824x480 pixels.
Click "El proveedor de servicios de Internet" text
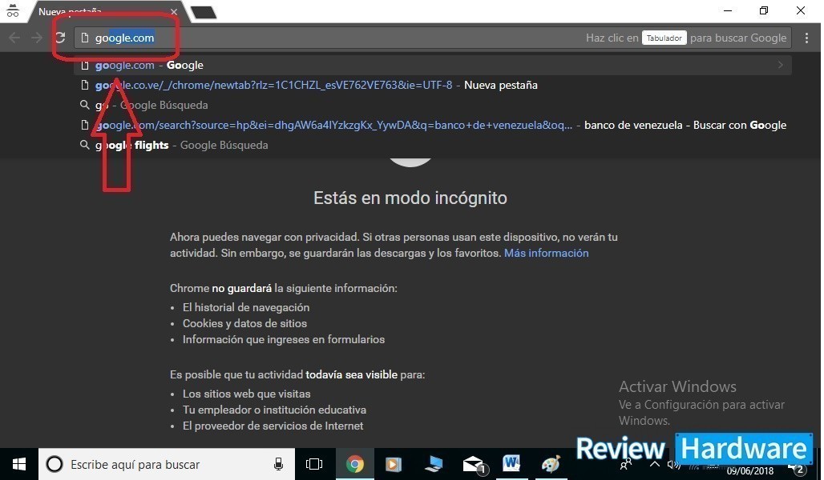click(x=273, y=426)
